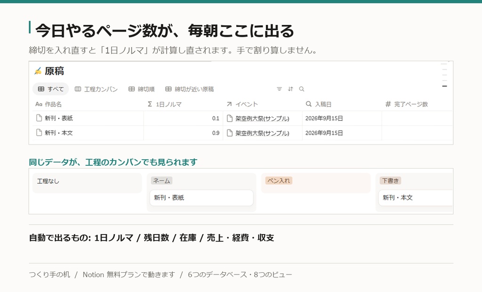Select the 下書き kanban column tag

(390, 180)
